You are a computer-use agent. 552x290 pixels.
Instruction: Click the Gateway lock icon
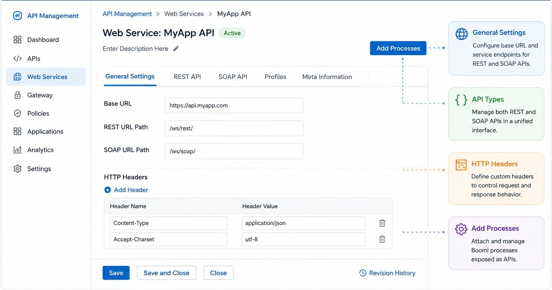tap(18, 95)
